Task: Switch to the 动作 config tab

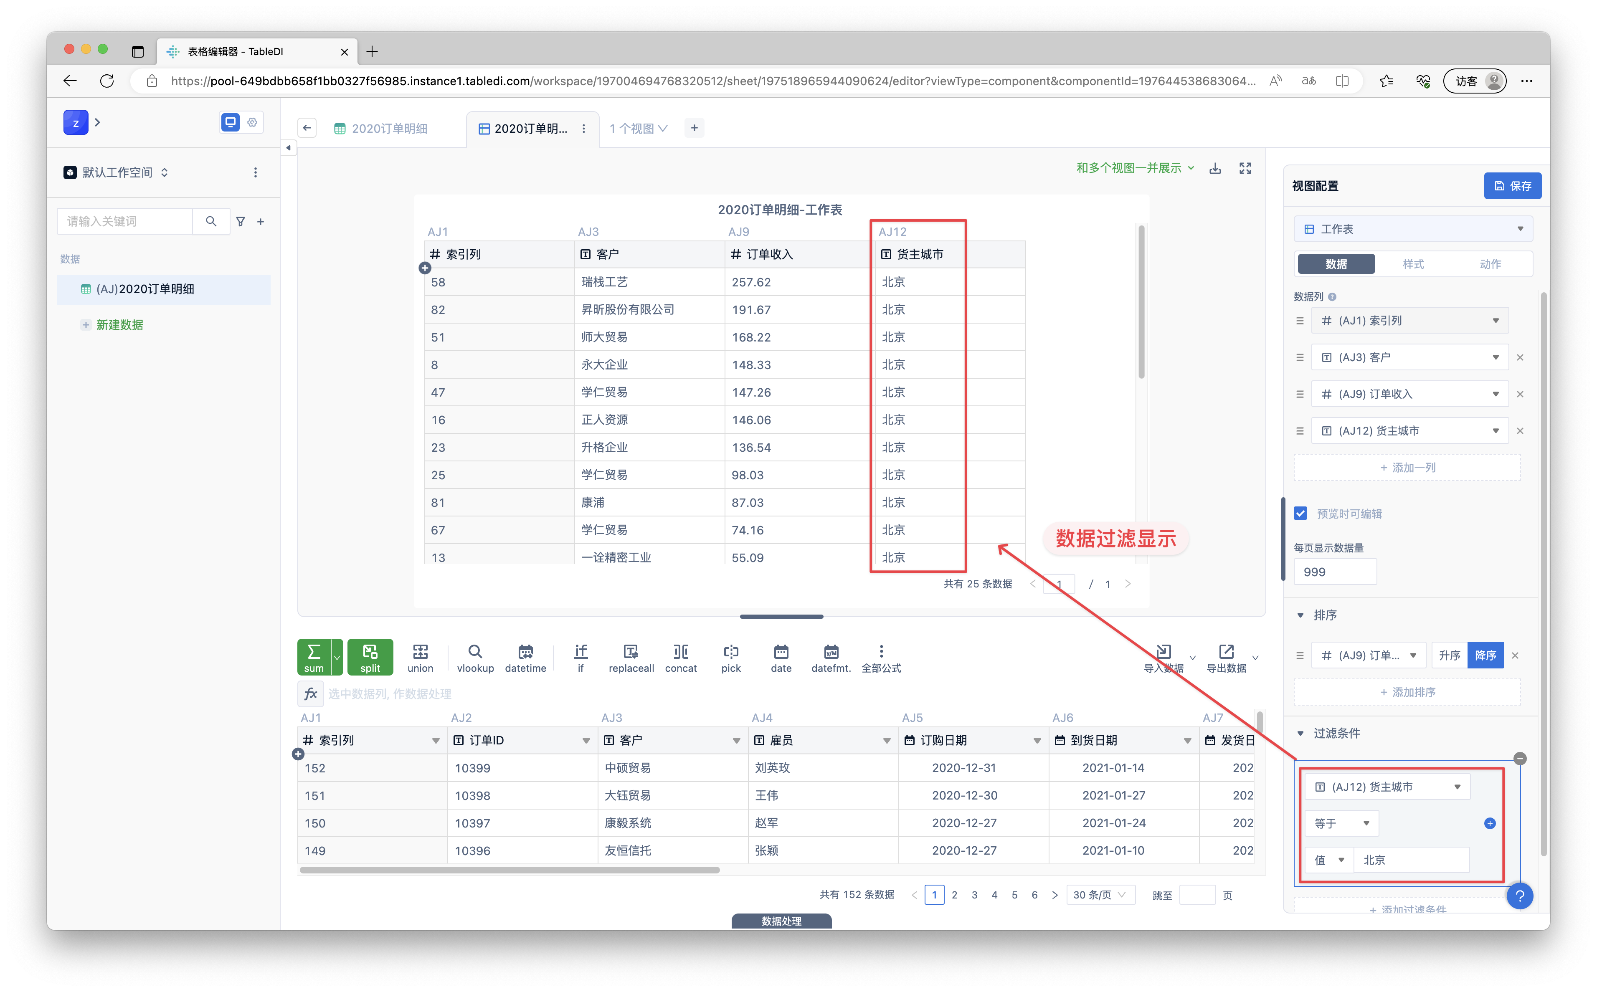Action: point(1490,264)
